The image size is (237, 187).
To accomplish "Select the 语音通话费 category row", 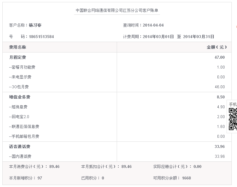I will (20, 147).
